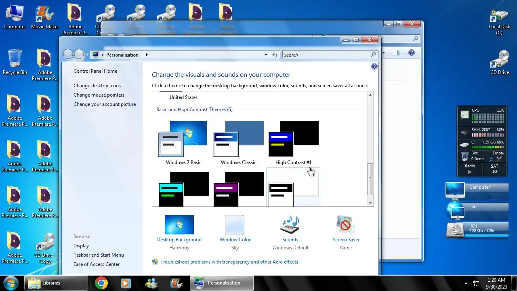
Task: Open Change your account picture
Action: (x=105, y=104)
